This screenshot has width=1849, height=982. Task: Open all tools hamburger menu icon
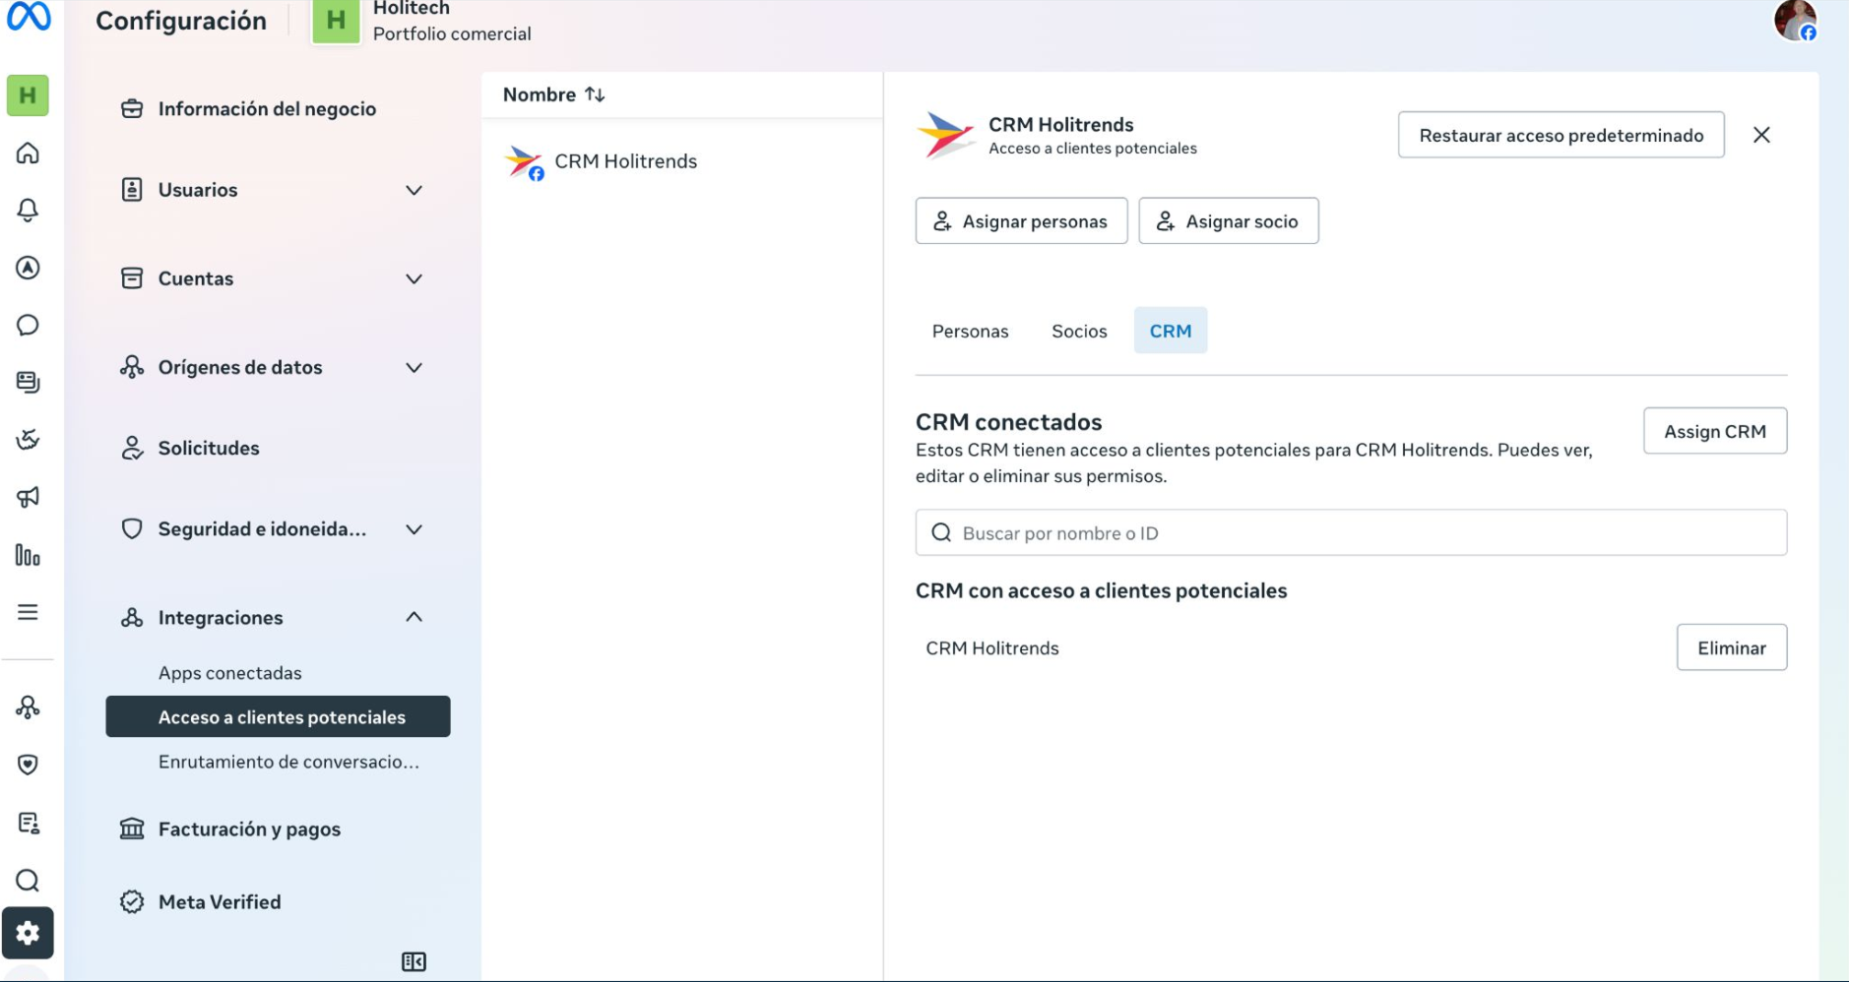(x=28, y=612)
